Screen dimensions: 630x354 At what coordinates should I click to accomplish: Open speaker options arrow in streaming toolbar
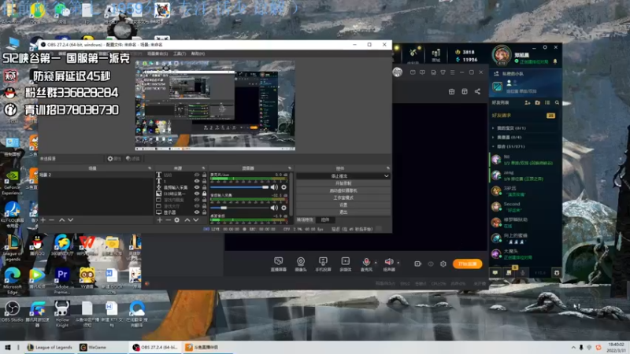coord(398,263)
